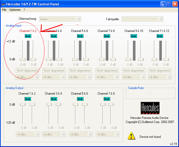Open the Taktquelle dropdown

coord(142,19)
